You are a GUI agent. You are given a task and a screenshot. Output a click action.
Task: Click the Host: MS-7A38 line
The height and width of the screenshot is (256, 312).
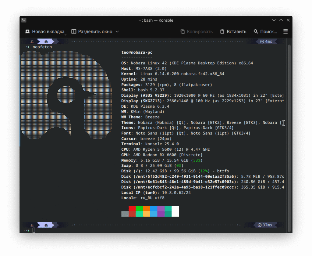(x=144, y=69)
